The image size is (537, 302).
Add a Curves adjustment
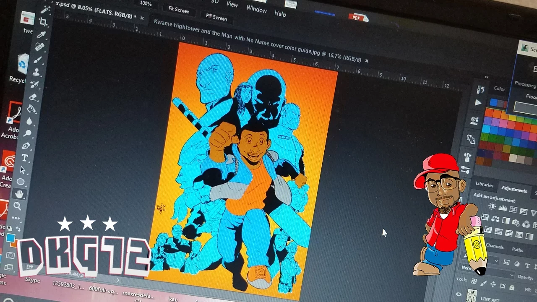tap(513, 210)
